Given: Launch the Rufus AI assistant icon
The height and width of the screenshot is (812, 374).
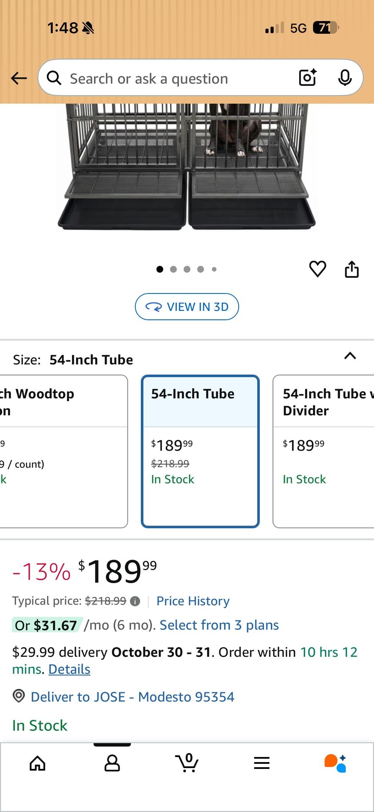Looking at the screenshot, I should click(335, 763).
